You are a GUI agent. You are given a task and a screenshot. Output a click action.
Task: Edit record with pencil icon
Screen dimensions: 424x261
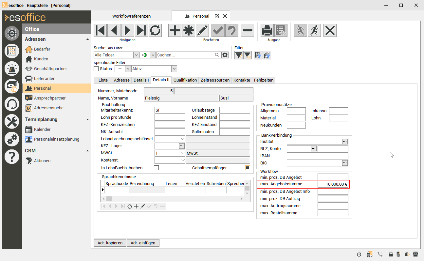[202, 30]
